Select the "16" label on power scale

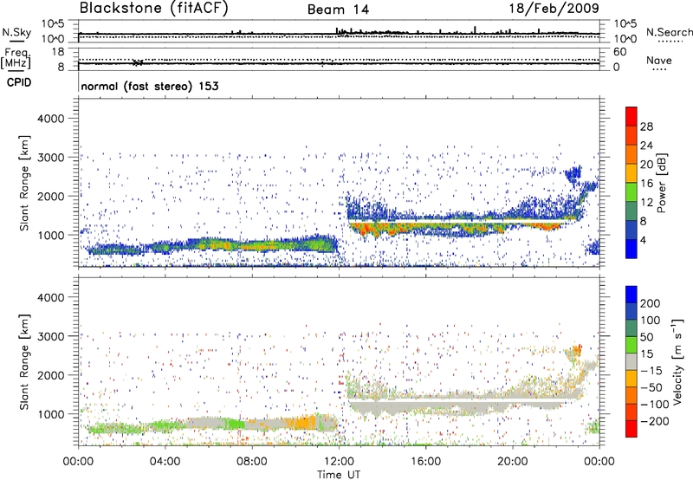coord(646,184)
